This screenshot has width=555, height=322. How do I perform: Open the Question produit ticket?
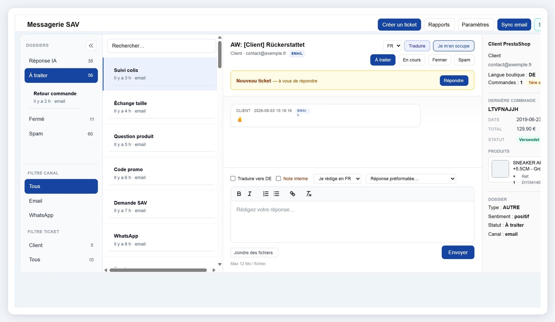[160, 140]
